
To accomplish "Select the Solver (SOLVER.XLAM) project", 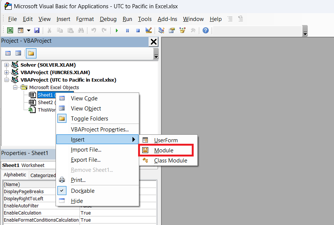I will [48, 65].
